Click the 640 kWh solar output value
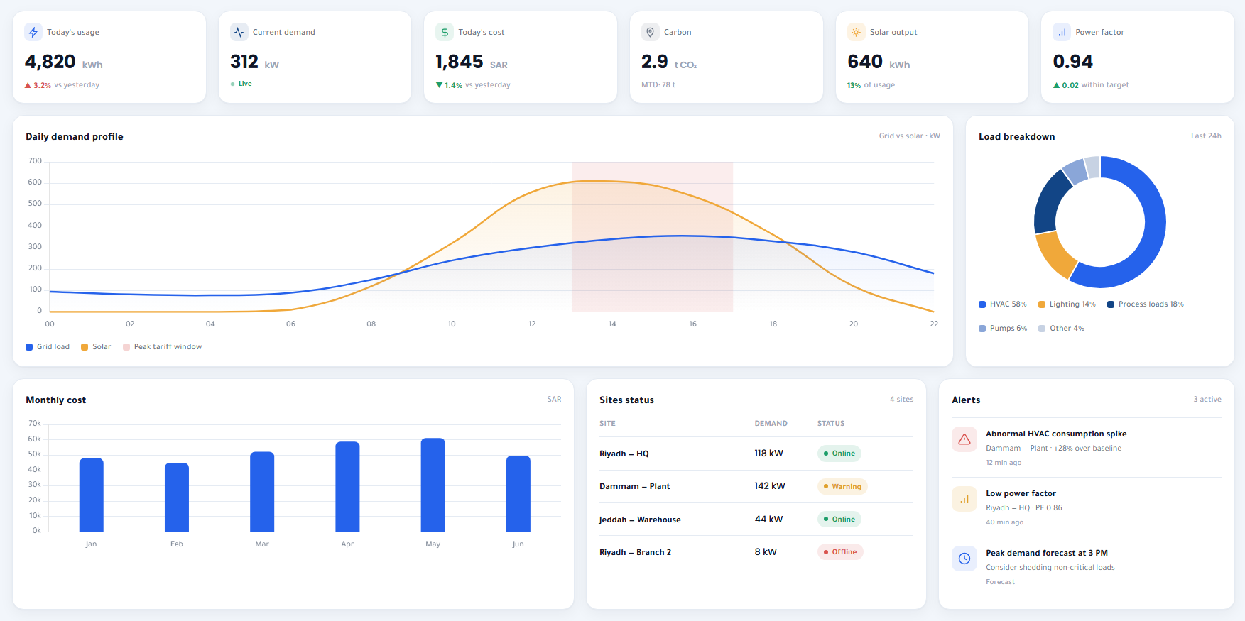1245x621 pixels. (879, 62)
